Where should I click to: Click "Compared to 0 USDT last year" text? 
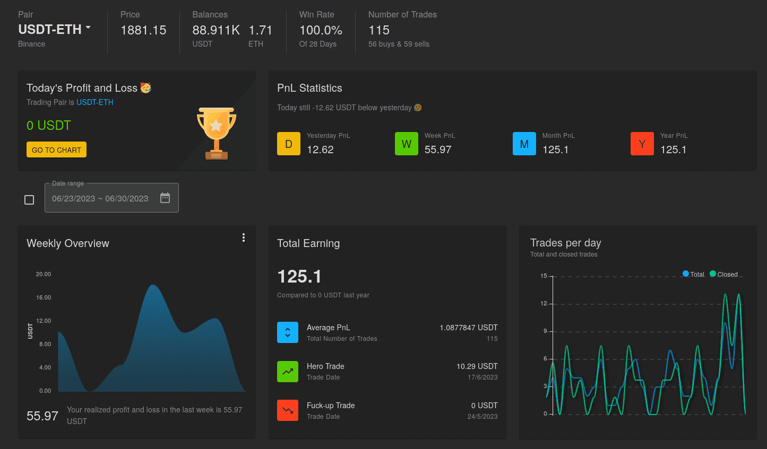(323, 295)
